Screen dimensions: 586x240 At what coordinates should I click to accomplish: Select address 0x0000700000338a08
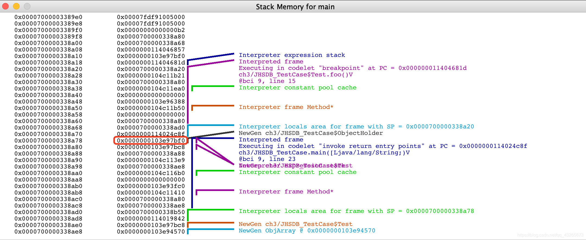tap(48, 50)
